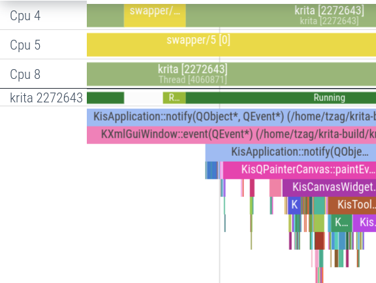This screenshot has width=376, height=283.
Task: Select the brown KisTool... slice
Action: 352,205
